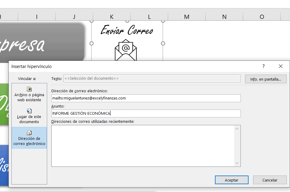Select Dirección de correo electrónico option

coord(29,138)
